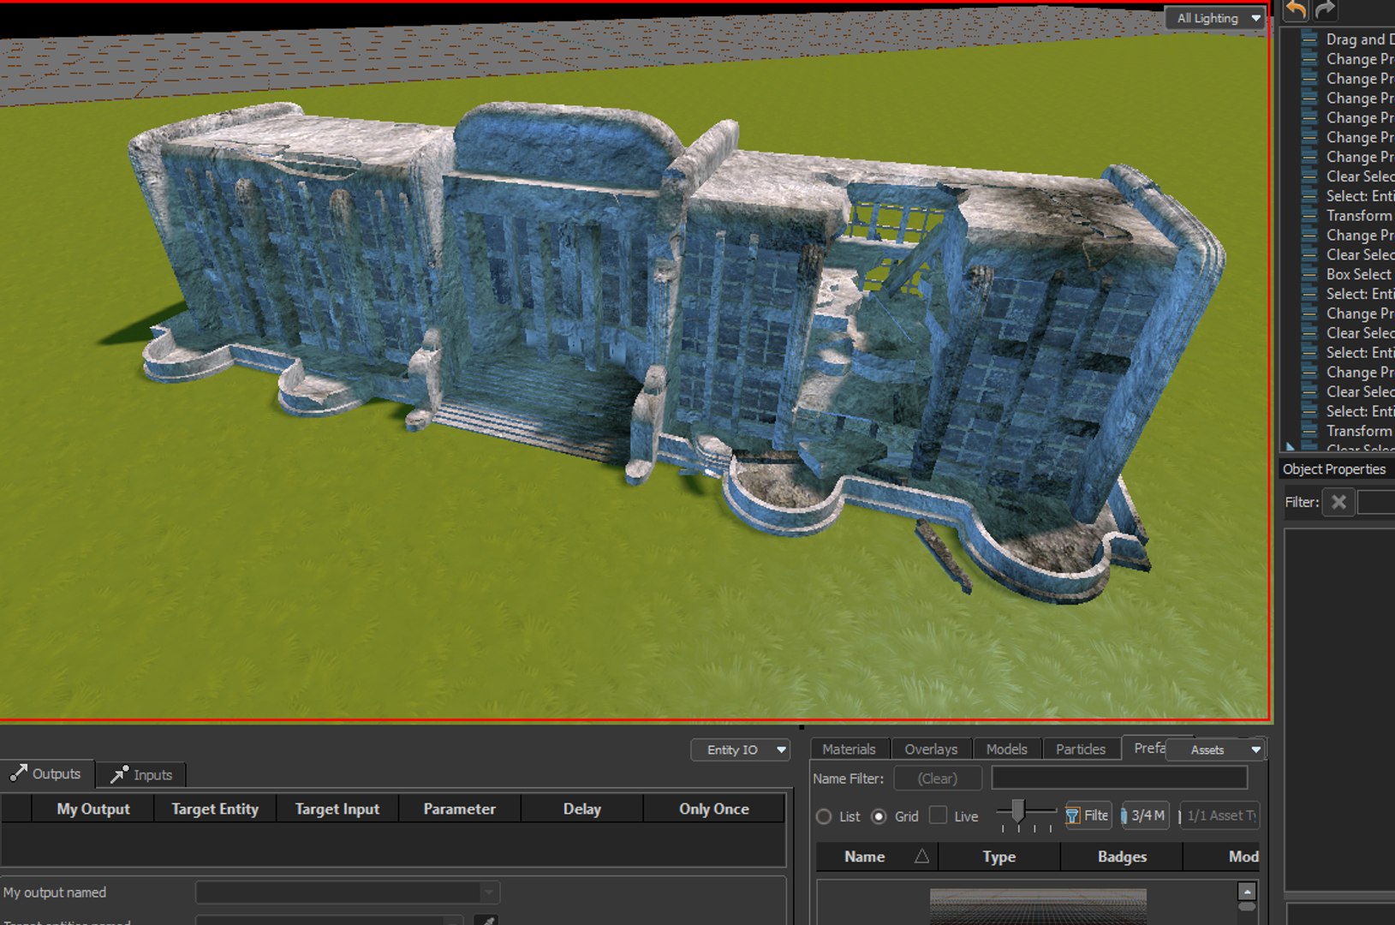Click the Delay column header
The image size is (1395, 925).
pyautogui.click(x=582, y=809)
